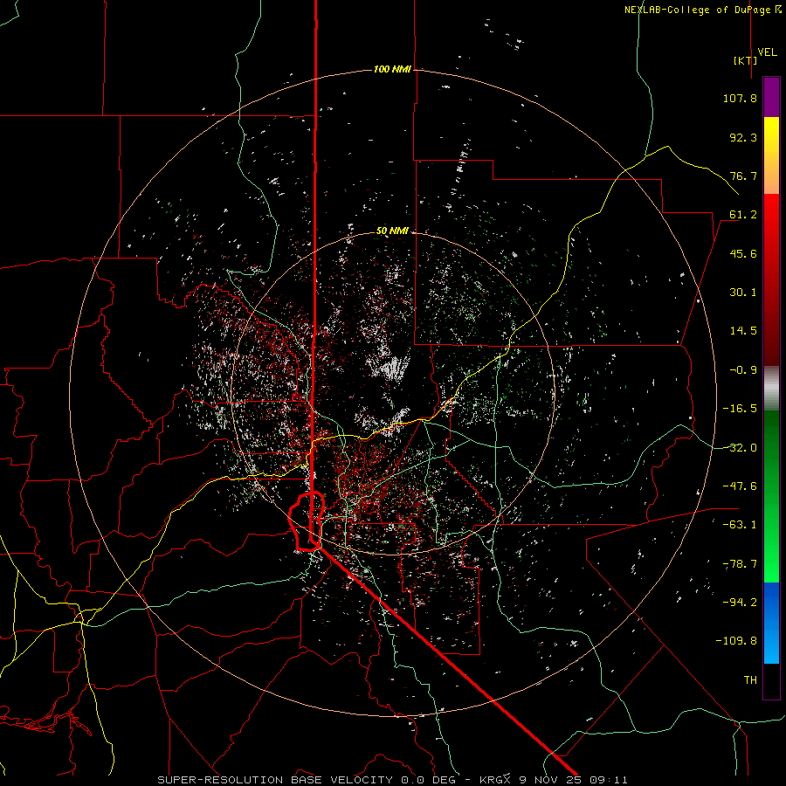This screenshot has height=786, width=786.
Task: Select the 76.7 velocity scale value
Action: pyautogui.click(x=743, y=176)
